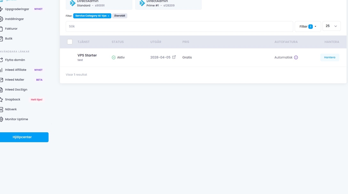This screenshot has height=194, width=348.
Task: Expand the 25 results-per-page dropdown
Action: (331, 26)
